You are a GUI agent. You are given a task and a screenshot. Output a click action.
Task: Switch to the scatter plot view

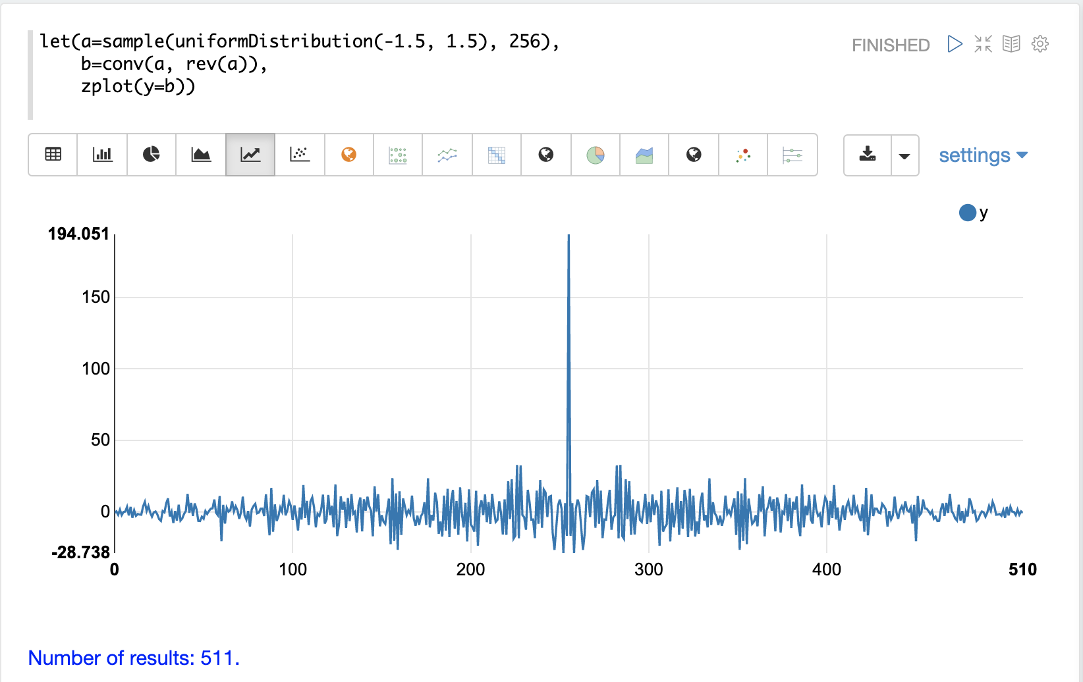(x=299, y=155)
